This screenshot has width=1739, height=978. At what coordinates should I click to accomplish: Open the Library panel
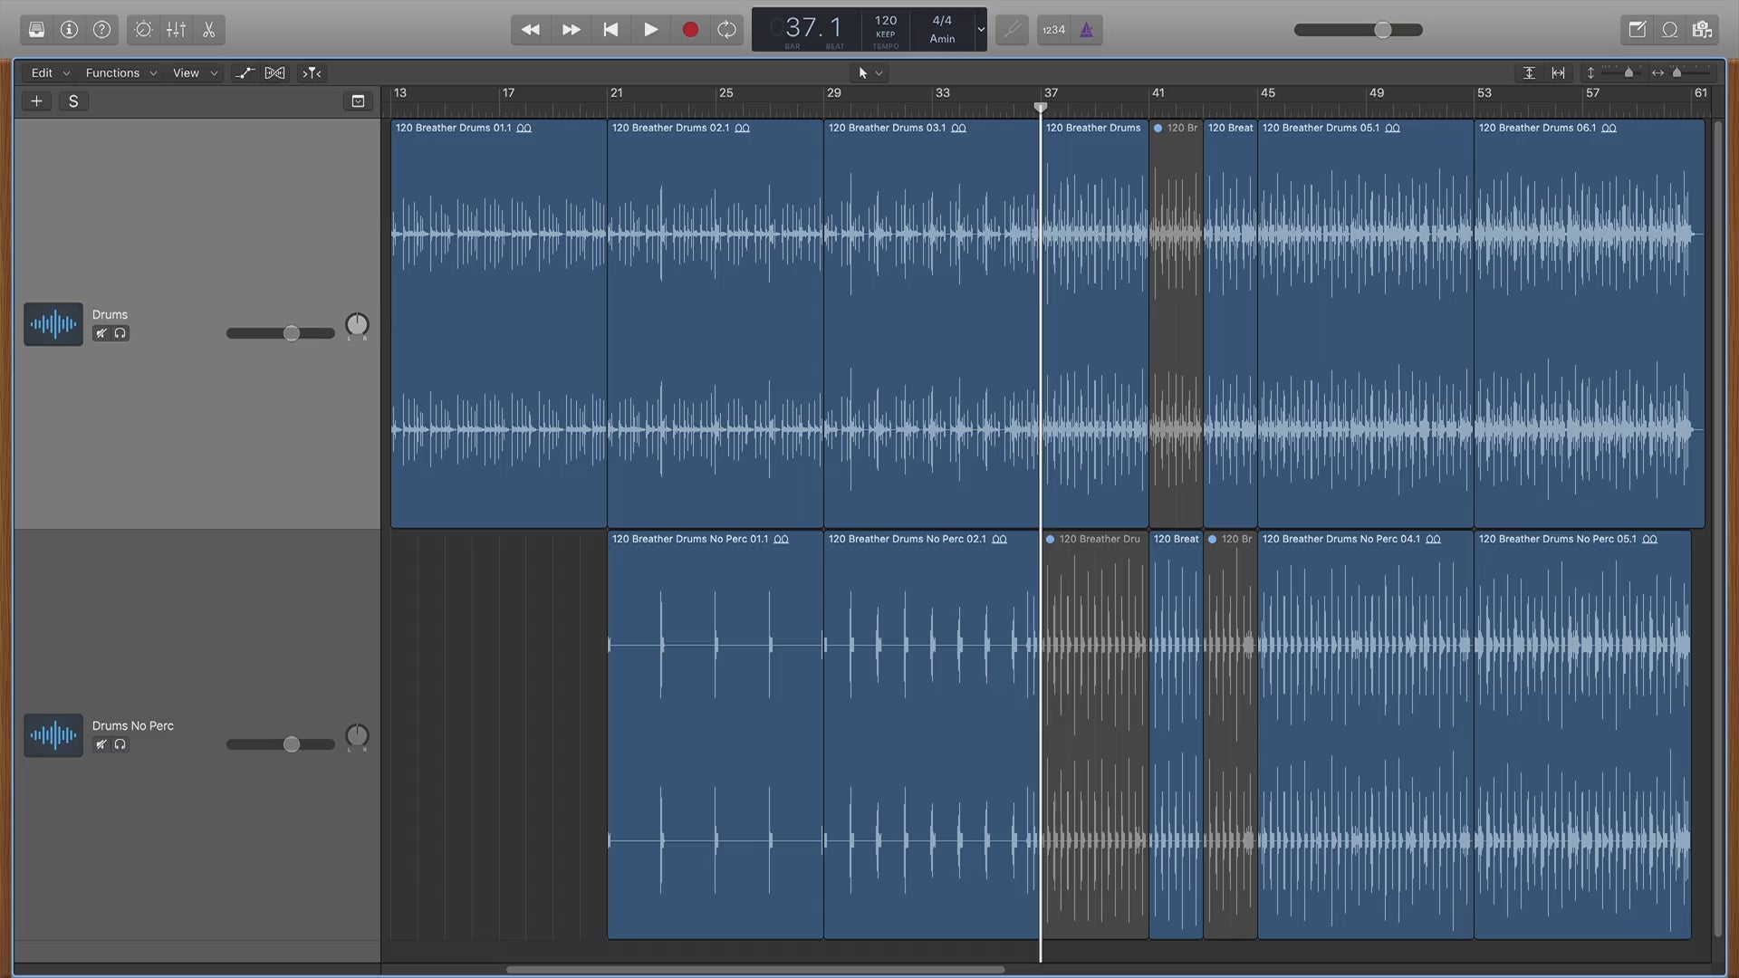(x=36, y=30)
